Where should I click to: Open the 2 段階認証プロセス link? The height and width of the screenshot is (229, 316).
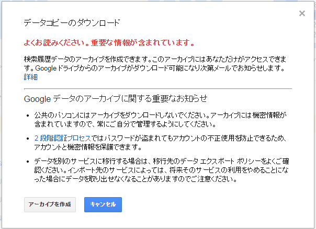[62, 138]
